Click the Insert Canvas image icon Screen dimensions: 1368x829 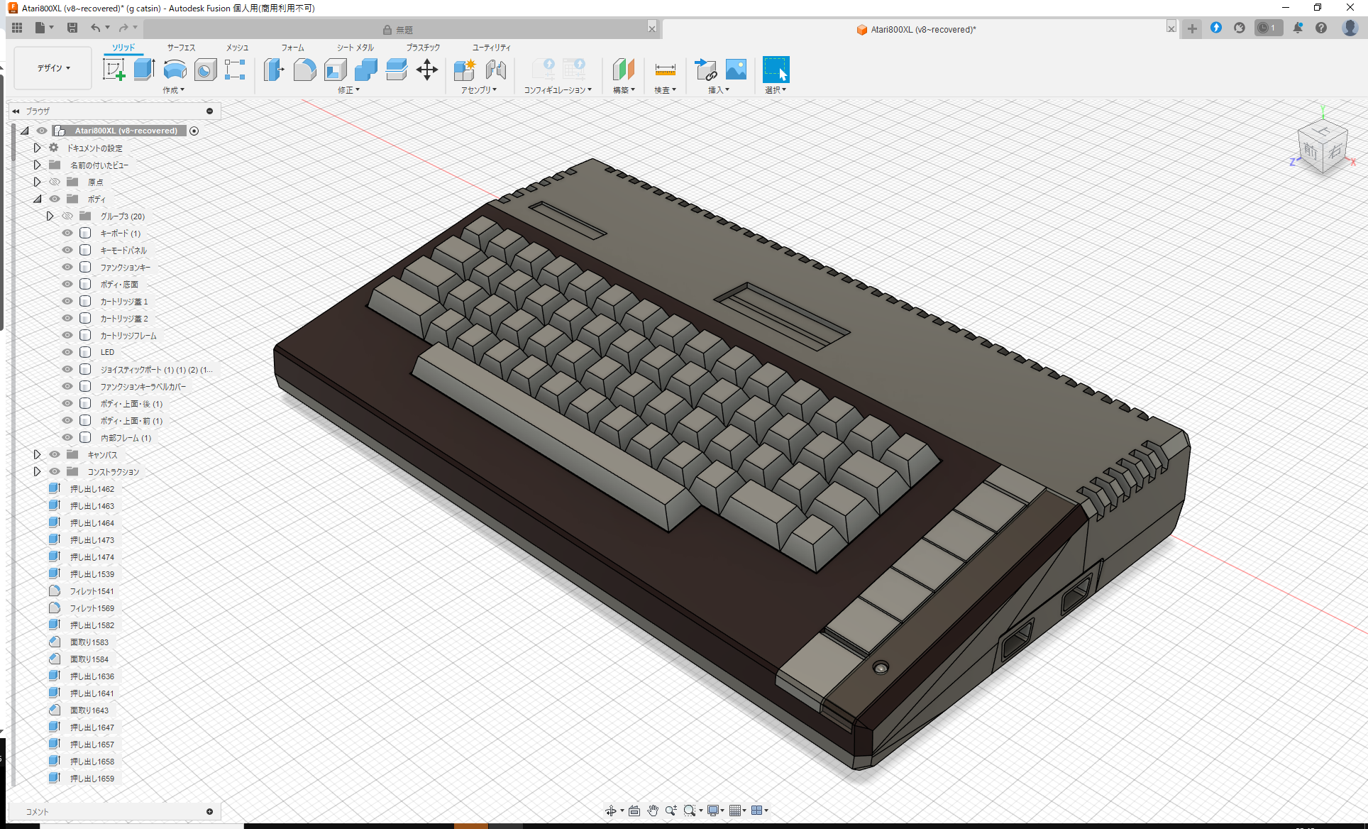(x=736, y=70)
